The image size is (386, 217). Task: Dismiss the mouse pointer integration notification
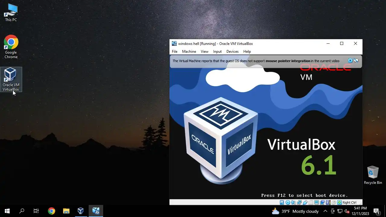(x=350, y=61)
